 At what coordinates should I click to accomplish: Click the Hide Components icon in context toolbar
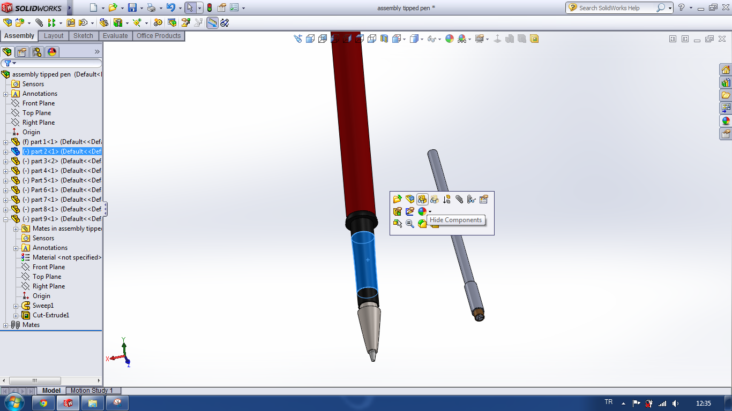click(422, 199)
